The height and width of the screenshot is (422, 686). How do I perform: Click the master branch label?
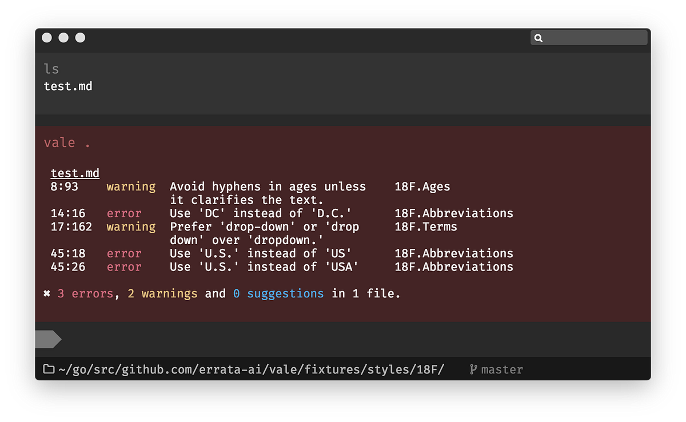coord(501,369)
